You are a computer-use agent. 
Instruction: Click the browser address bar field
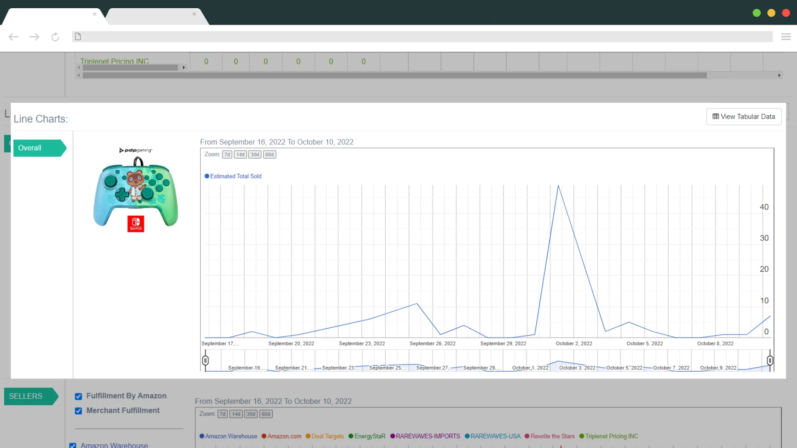pyautogui.click(x=423, y=37)
